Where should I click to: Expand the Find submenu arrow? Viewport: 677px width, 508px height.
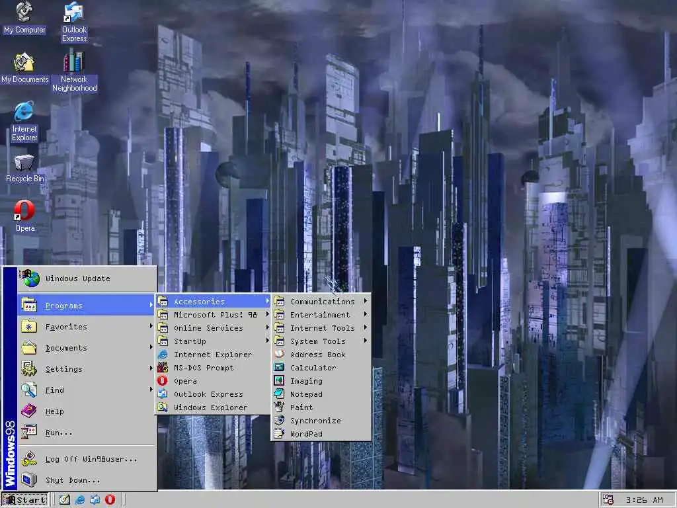[151, 390]
